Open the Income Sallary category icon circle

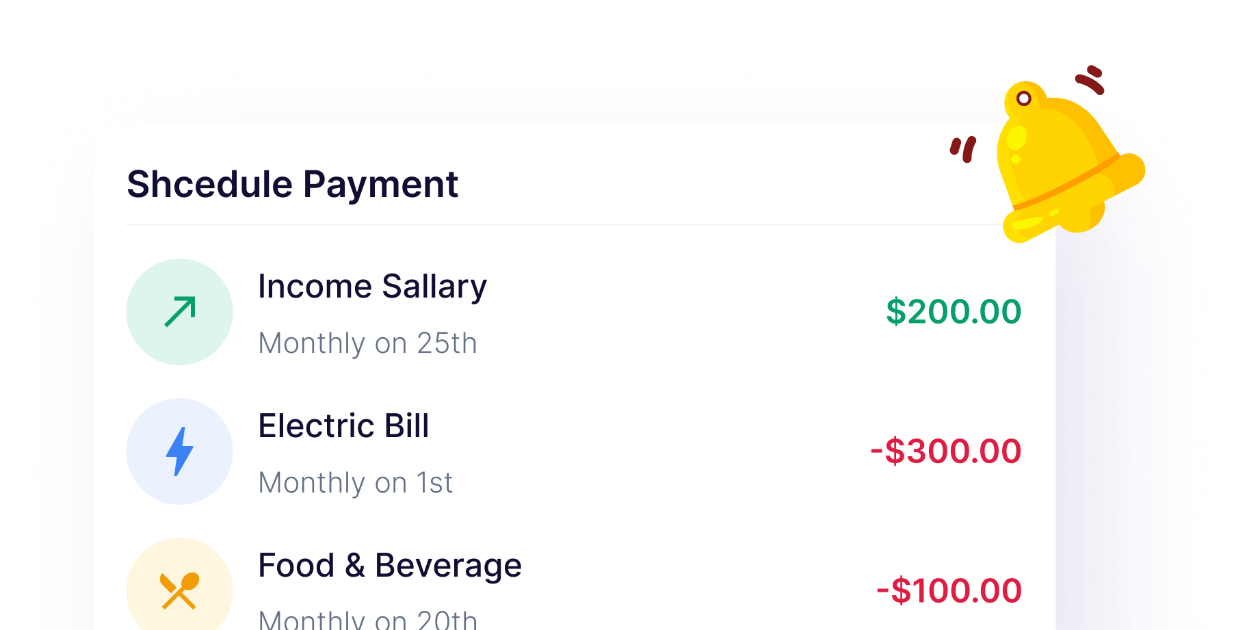coord(180,311)
